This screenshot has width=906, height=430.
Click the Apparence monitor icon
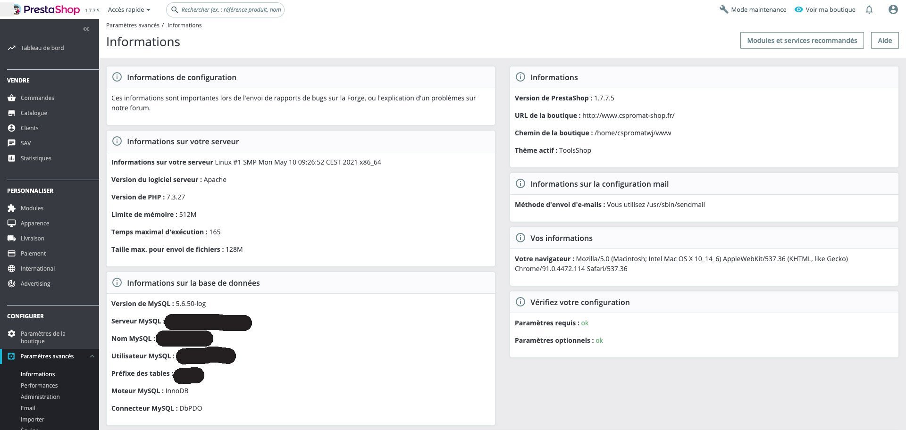point(11,223)
